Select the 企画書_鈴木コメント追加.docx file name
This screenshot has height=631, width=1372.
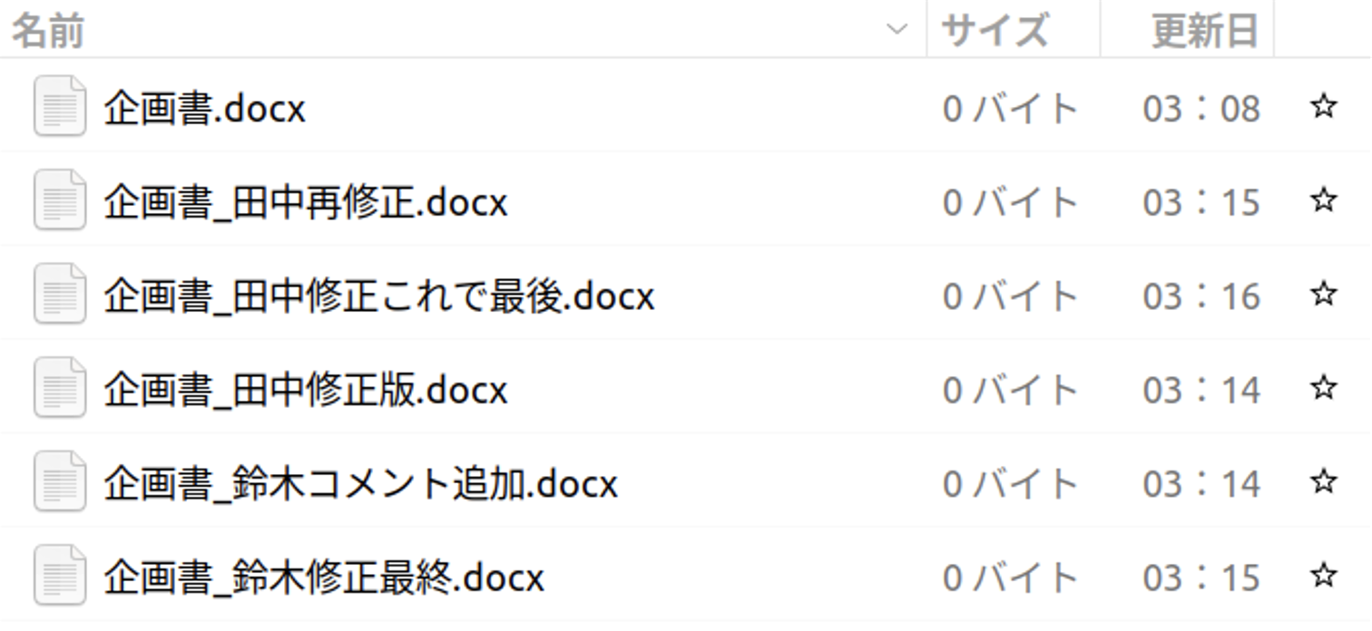[x=360, y=483]
